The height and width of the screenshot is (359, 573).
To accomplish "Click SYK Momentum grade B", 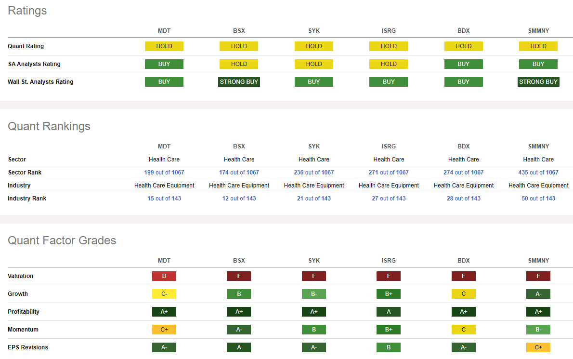I will tap(314, 330).
